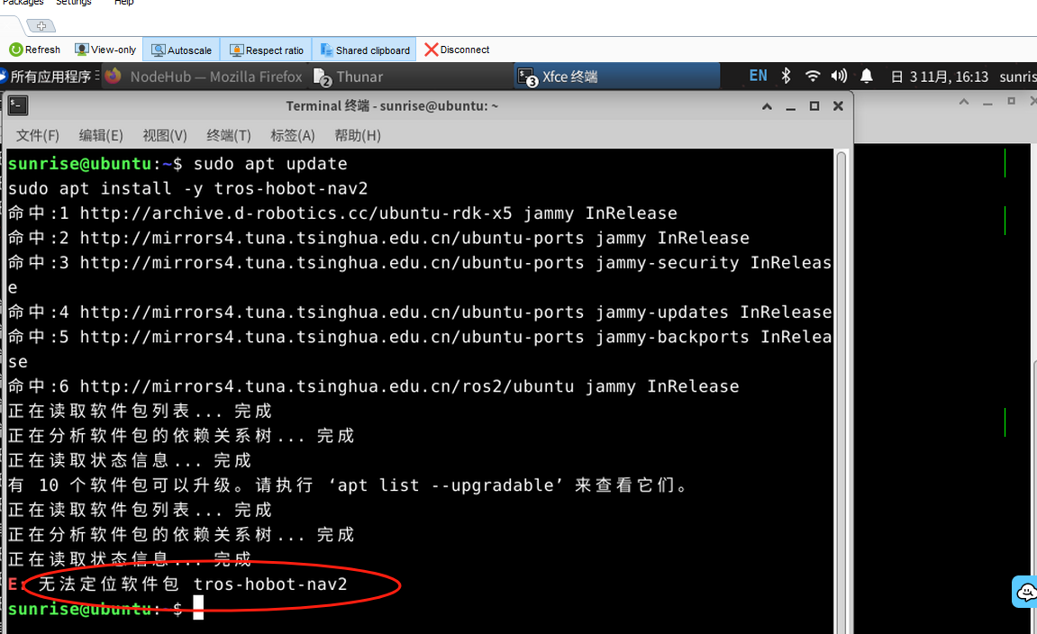
Task: Click the 命中:3 jammy-security line
Action: coord(420,275)
